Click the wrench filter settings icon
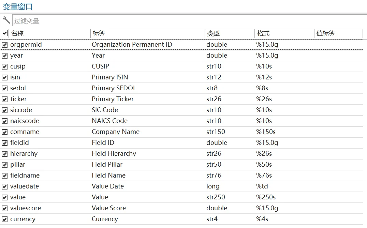This screenshot has height=228, width=367. point(6,20)
